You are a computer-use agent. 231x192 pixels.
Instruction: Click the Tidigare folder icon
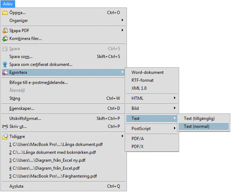pyautogui.click(x=5, y=136)
